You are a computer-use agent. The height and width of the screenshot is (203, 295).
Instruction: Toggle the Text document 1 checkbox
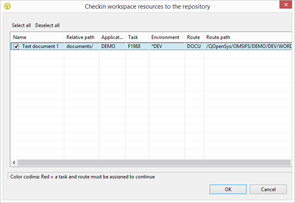(x=16, y=46)
